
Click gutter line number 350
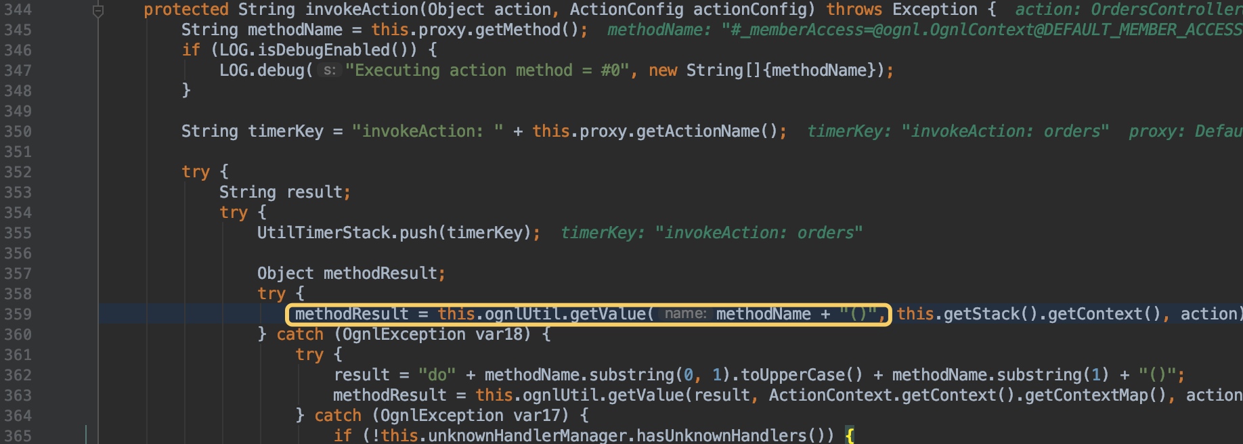point(18,131)
